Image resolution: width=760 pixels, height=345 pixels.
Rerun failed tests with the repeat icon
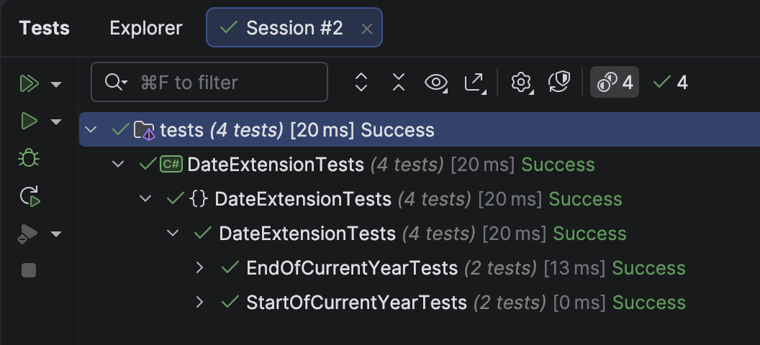pyautogui.click(x=30, y=195)
